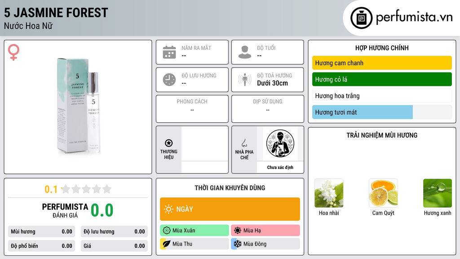Click the green Hương cỏ lá accord bar
This screenshot has height=259, width=460.
pyautogui.click(x=382, y=79)
